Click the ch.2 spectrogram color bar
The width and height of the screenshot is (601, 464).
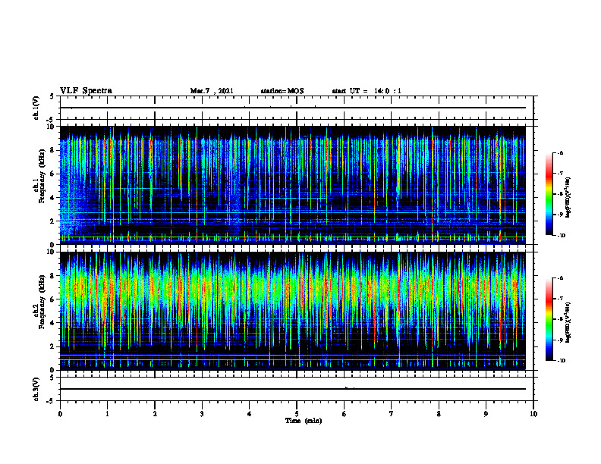click(549, 319)
